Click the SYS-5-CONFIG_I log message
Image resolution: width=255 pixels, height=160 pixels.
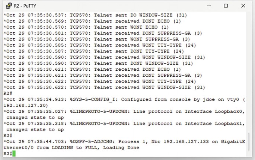(x=124, y=102)
